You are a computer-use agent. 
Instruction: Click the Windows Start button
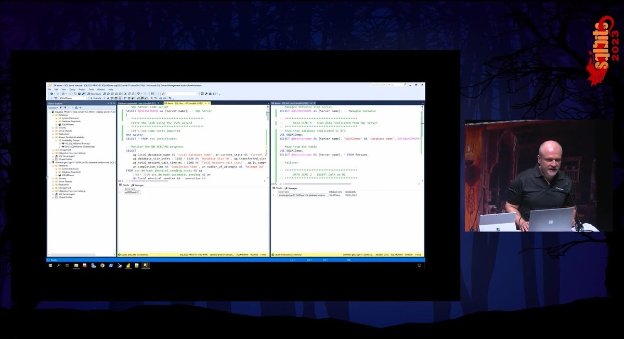click(50, 266)
